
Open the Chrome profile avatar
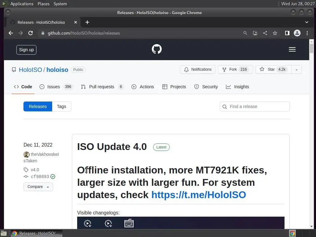pos(297,33)
